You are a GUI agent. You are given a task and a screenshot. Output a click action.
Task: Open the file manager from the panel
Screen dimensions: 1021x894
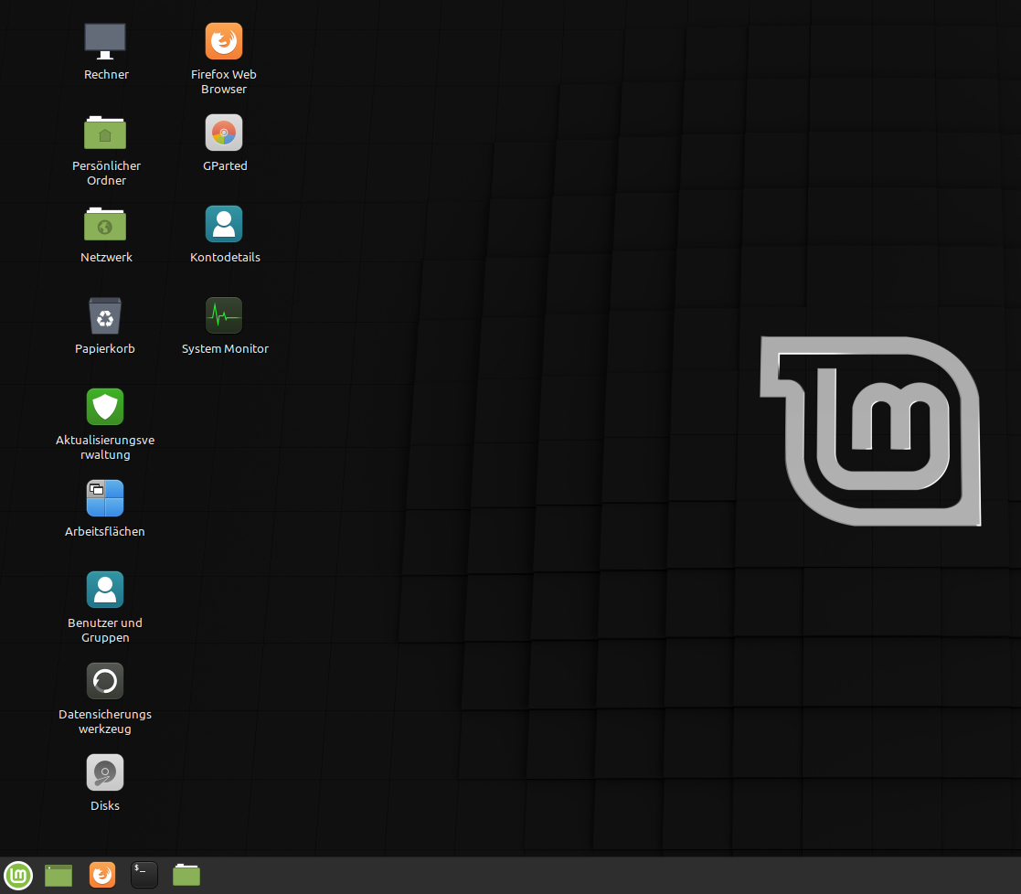[x=186, y=875]
